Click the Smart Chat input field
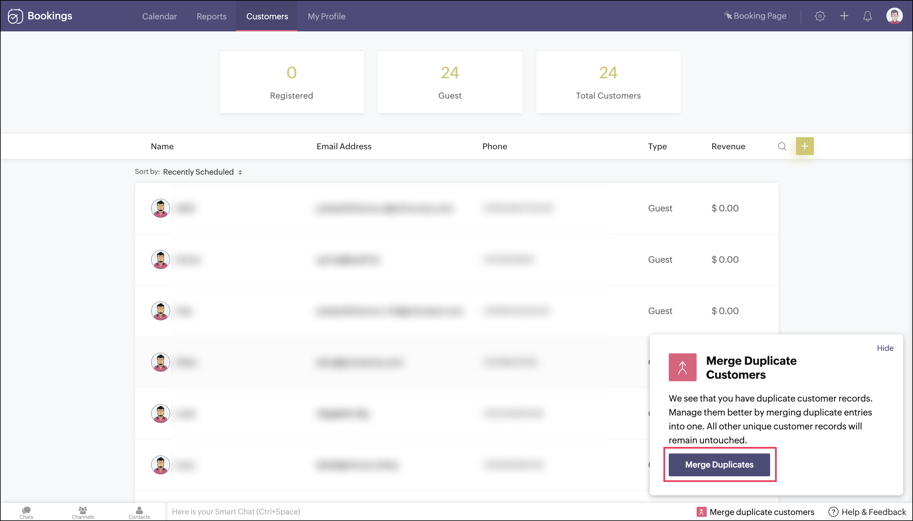The width and height of the screenshot is (913, 521). (236, 512)
